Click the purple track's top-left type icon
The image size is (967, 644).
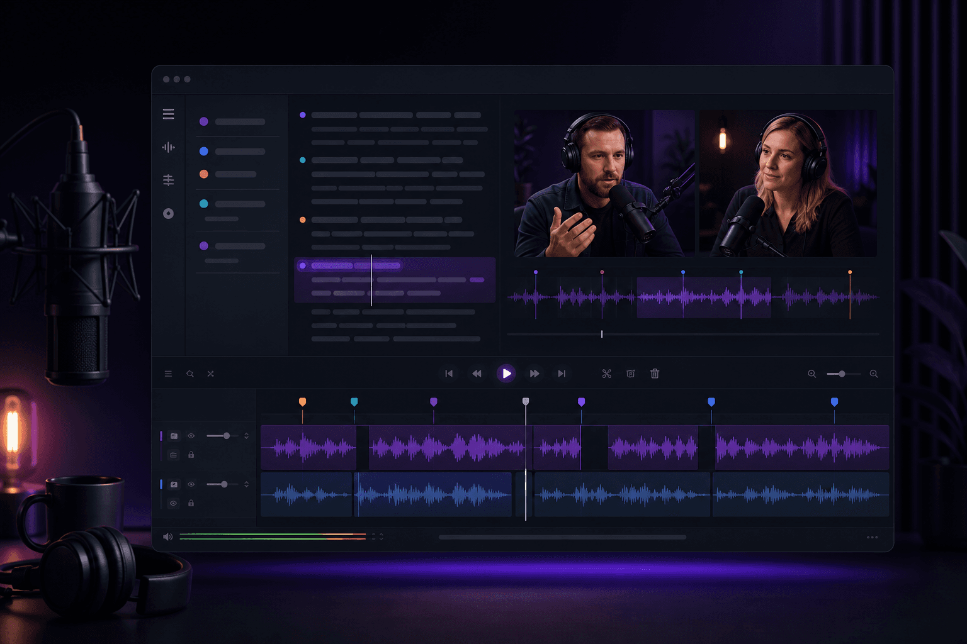174,436
